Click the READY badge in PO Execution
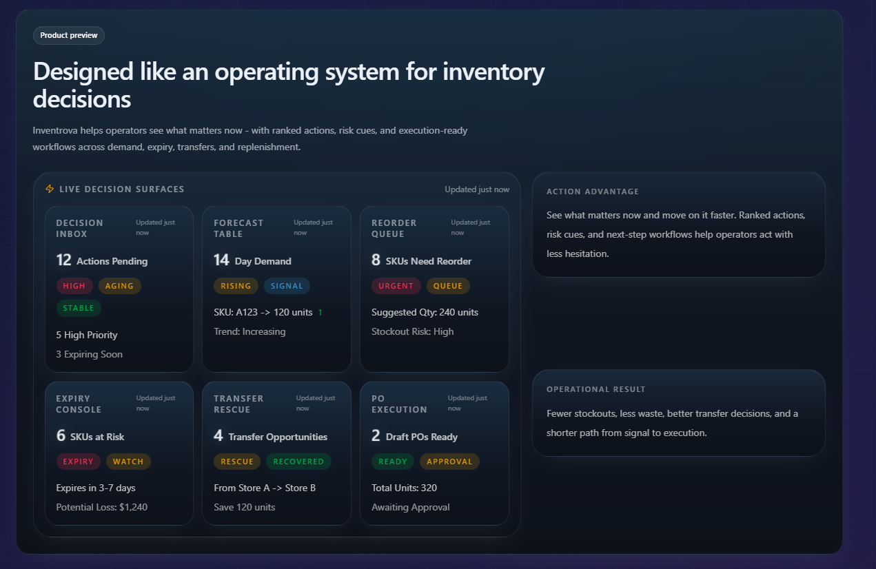The image size is (876, 569). tap(392, 462)
